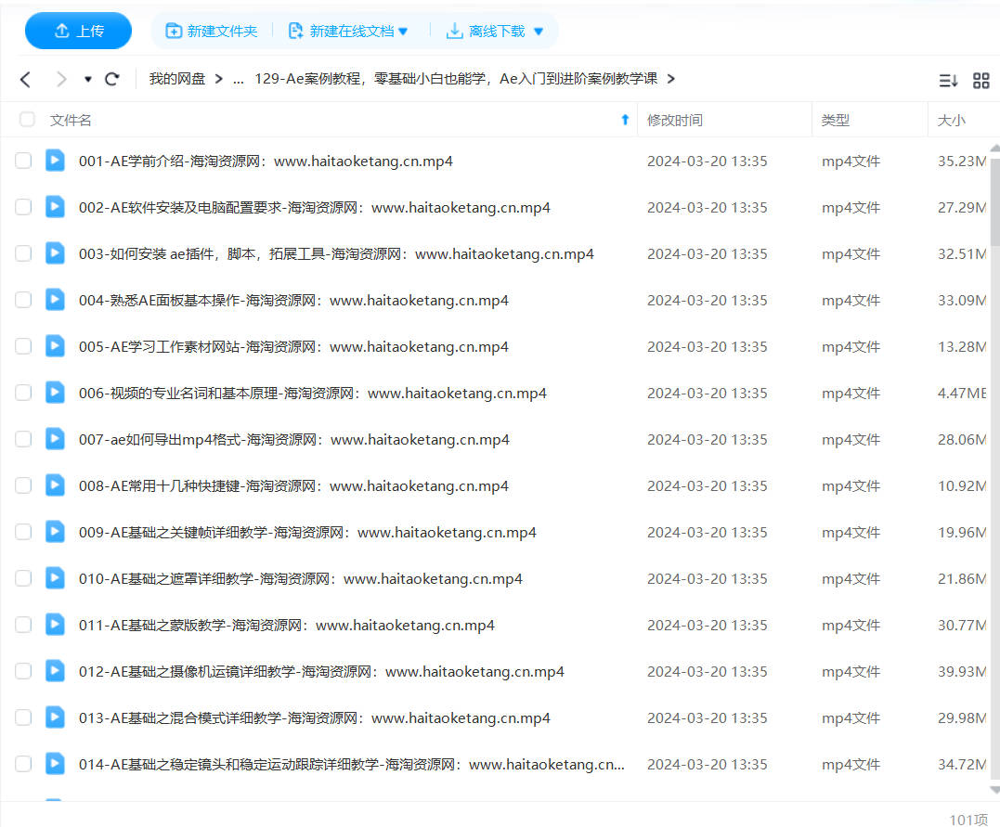Click the video icon of 006-视频的专业名词

(x=55, y=392)
